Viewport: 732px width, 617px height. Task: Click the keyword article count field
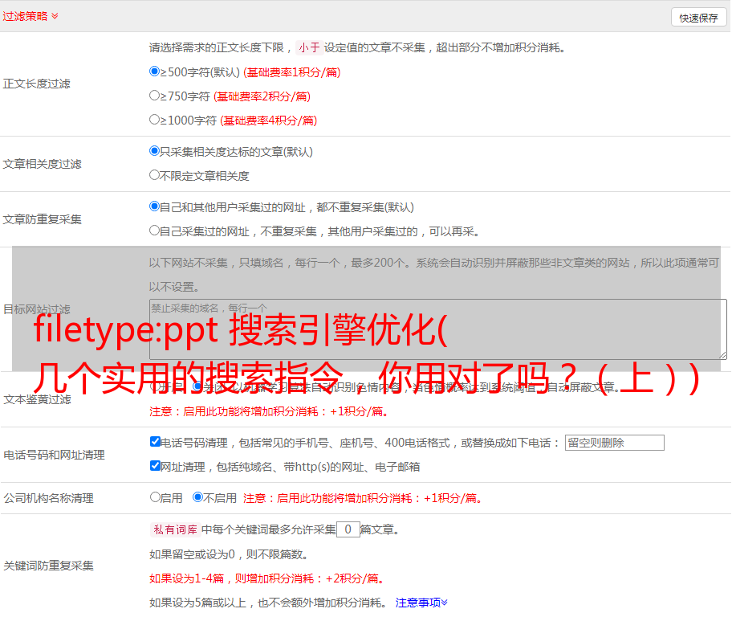(348, 529)
